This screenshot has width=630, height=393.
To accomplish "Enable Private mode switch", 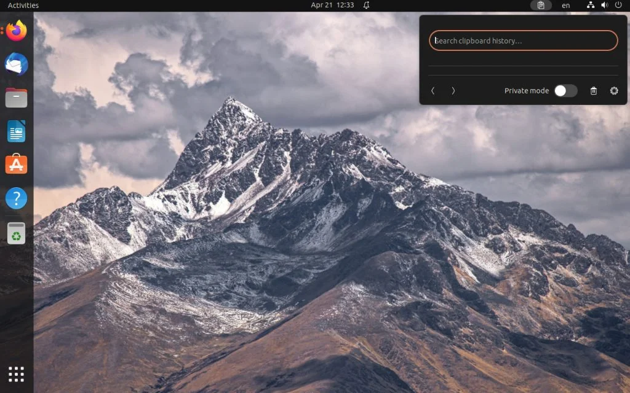I will (564, 90).
